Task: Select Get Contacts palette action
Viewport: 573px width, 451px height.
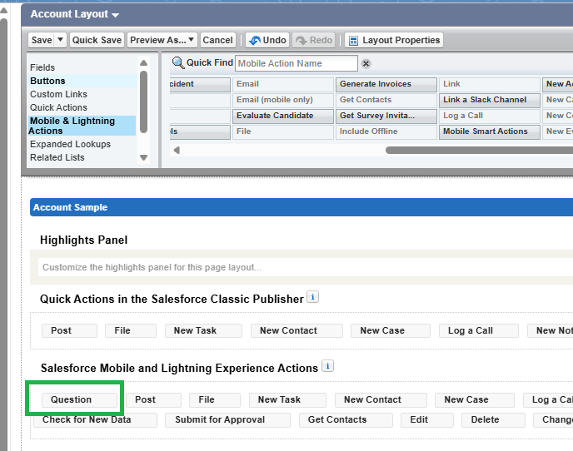Action: (386, 100)
